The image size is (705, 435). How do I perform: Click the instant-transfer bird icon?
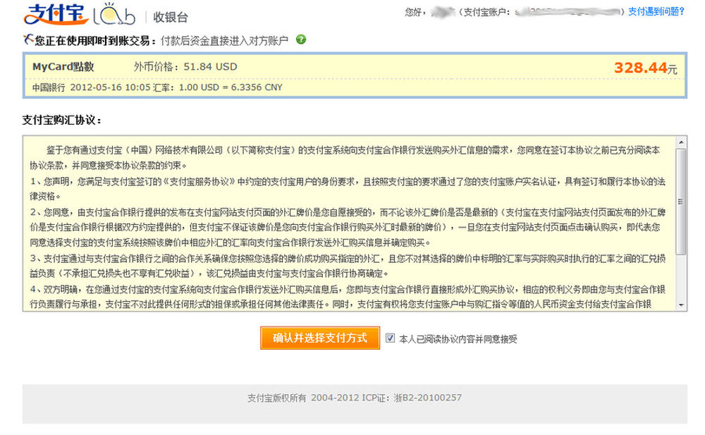(x=28, y=40)
